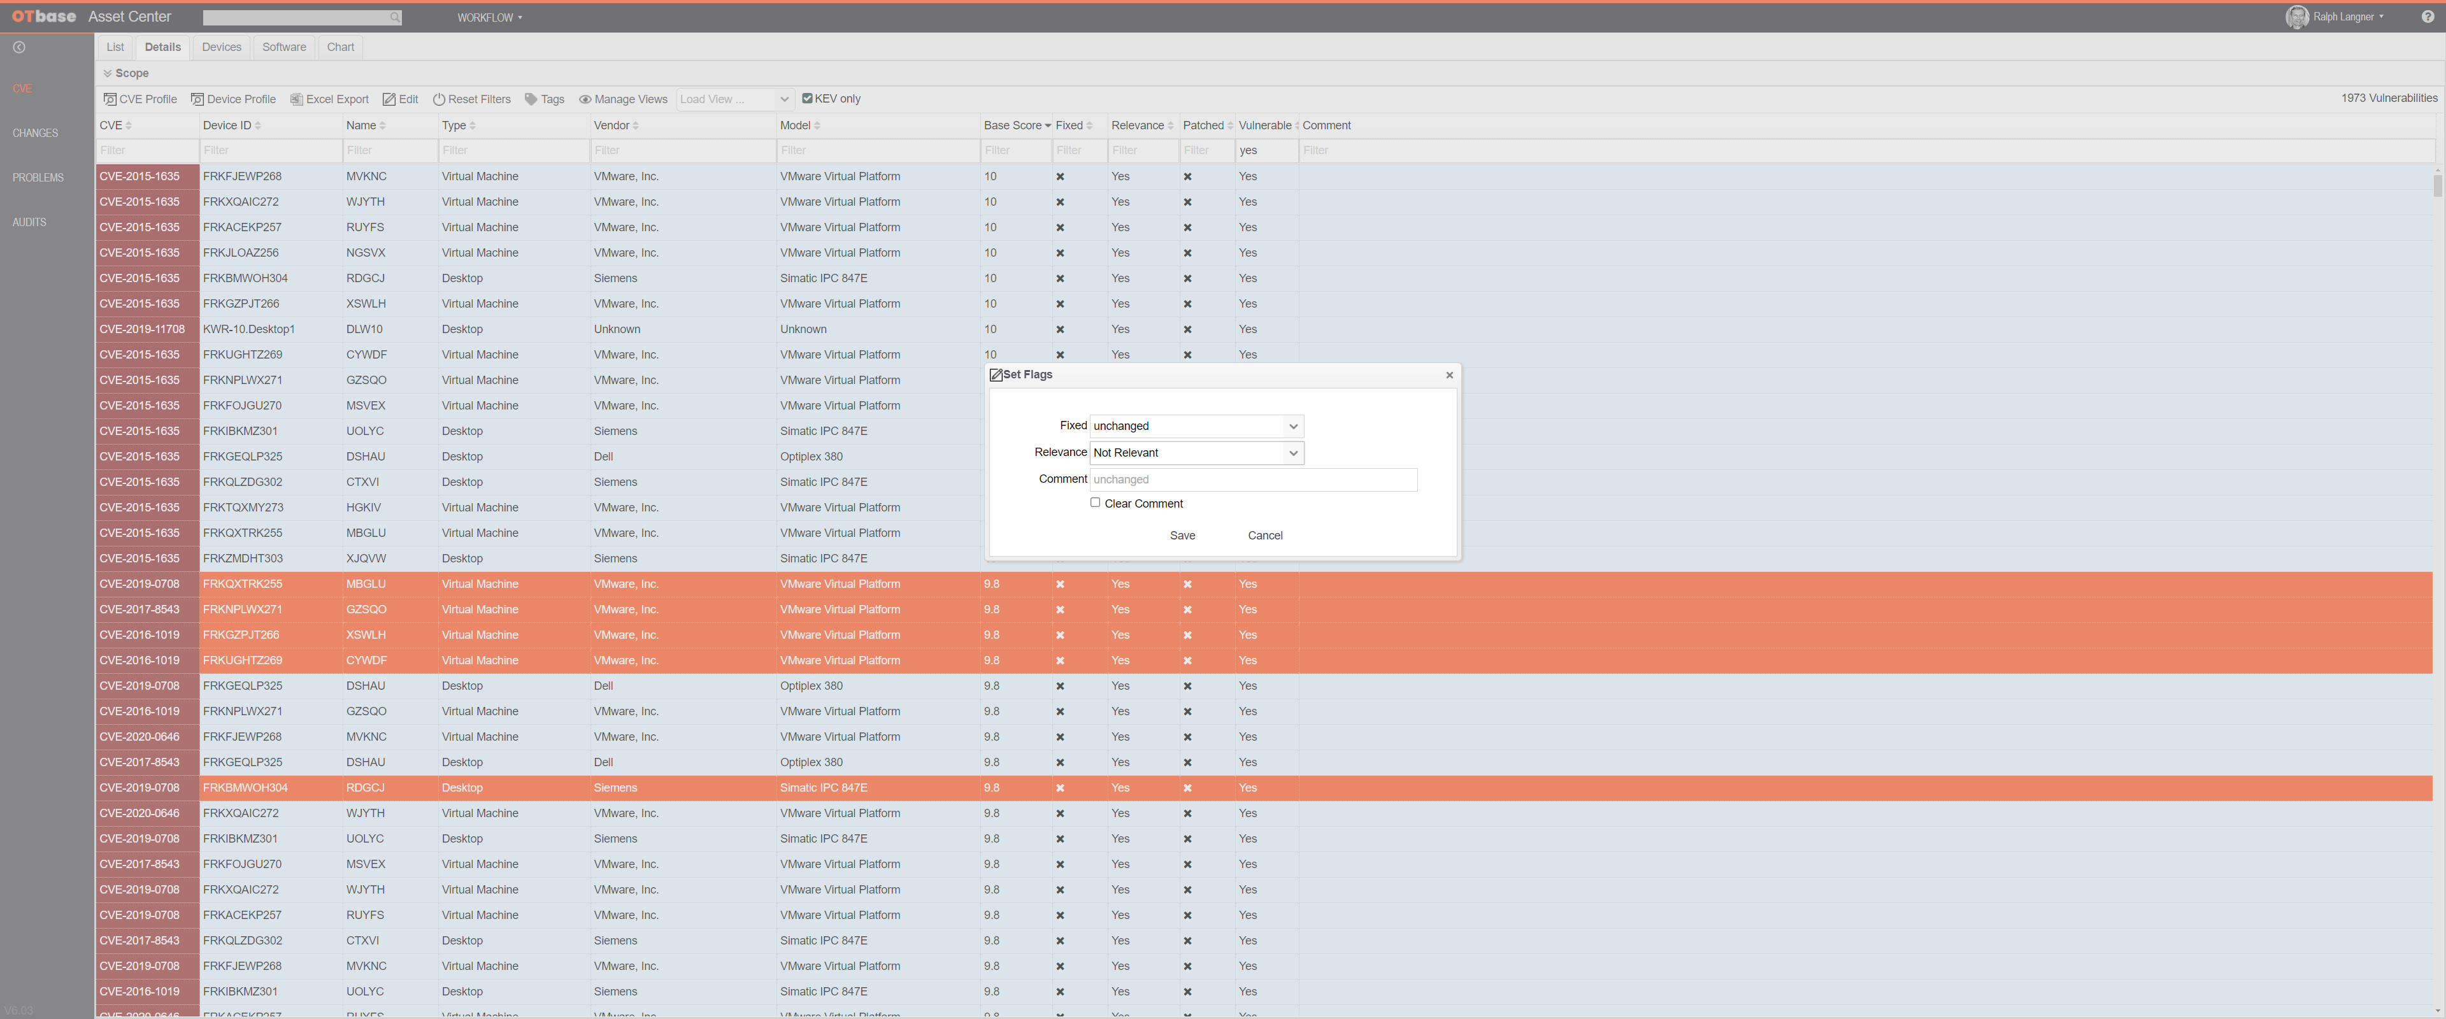Click Save in Set Flags dialog

[x=1182, y=536]
